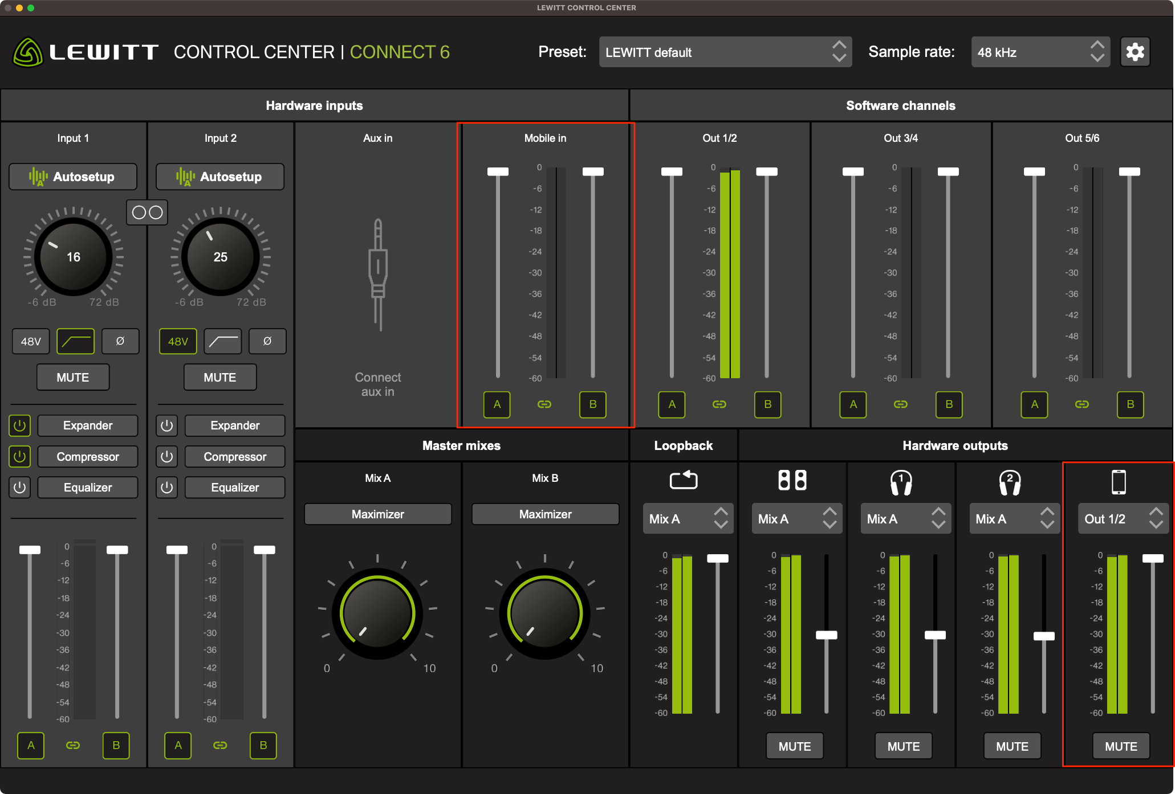1175x794 pixels.
Task: Open the Preset dropdown
Action: [x=725, y=52]
